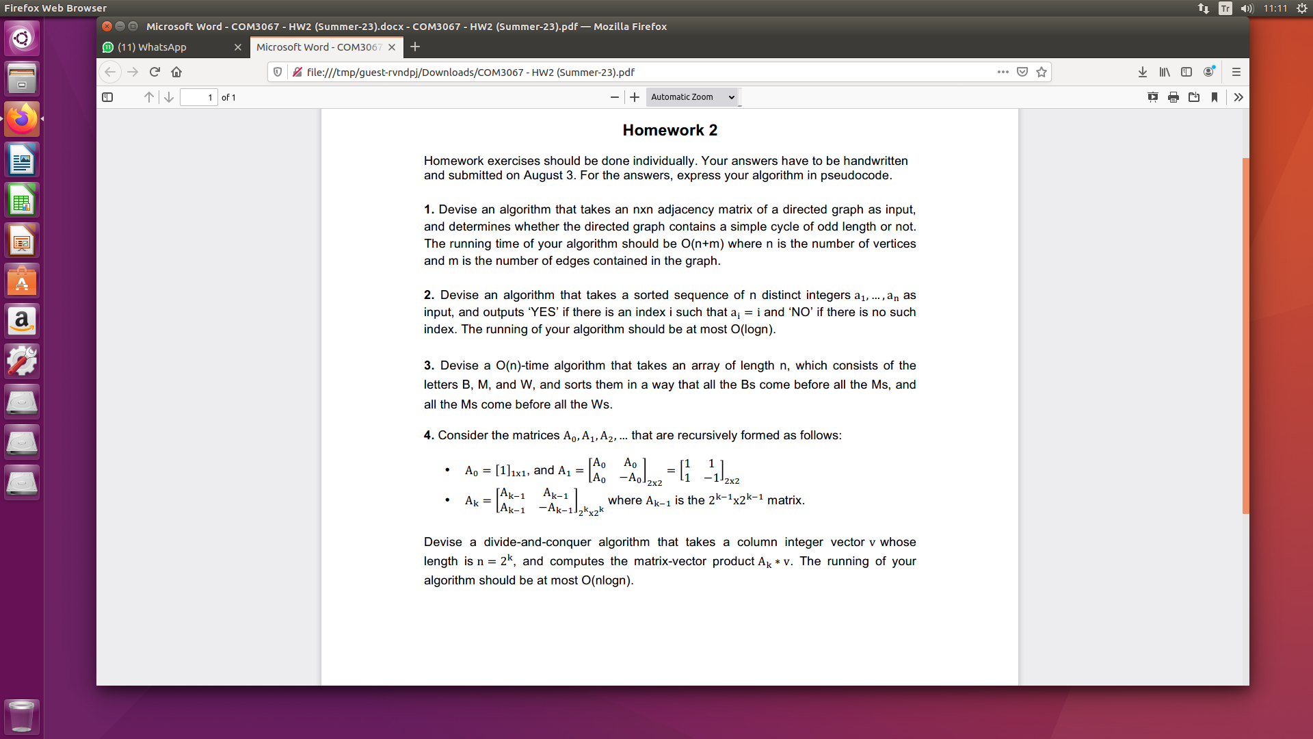Bookmark this page with the star icon

click(1041, 72)
